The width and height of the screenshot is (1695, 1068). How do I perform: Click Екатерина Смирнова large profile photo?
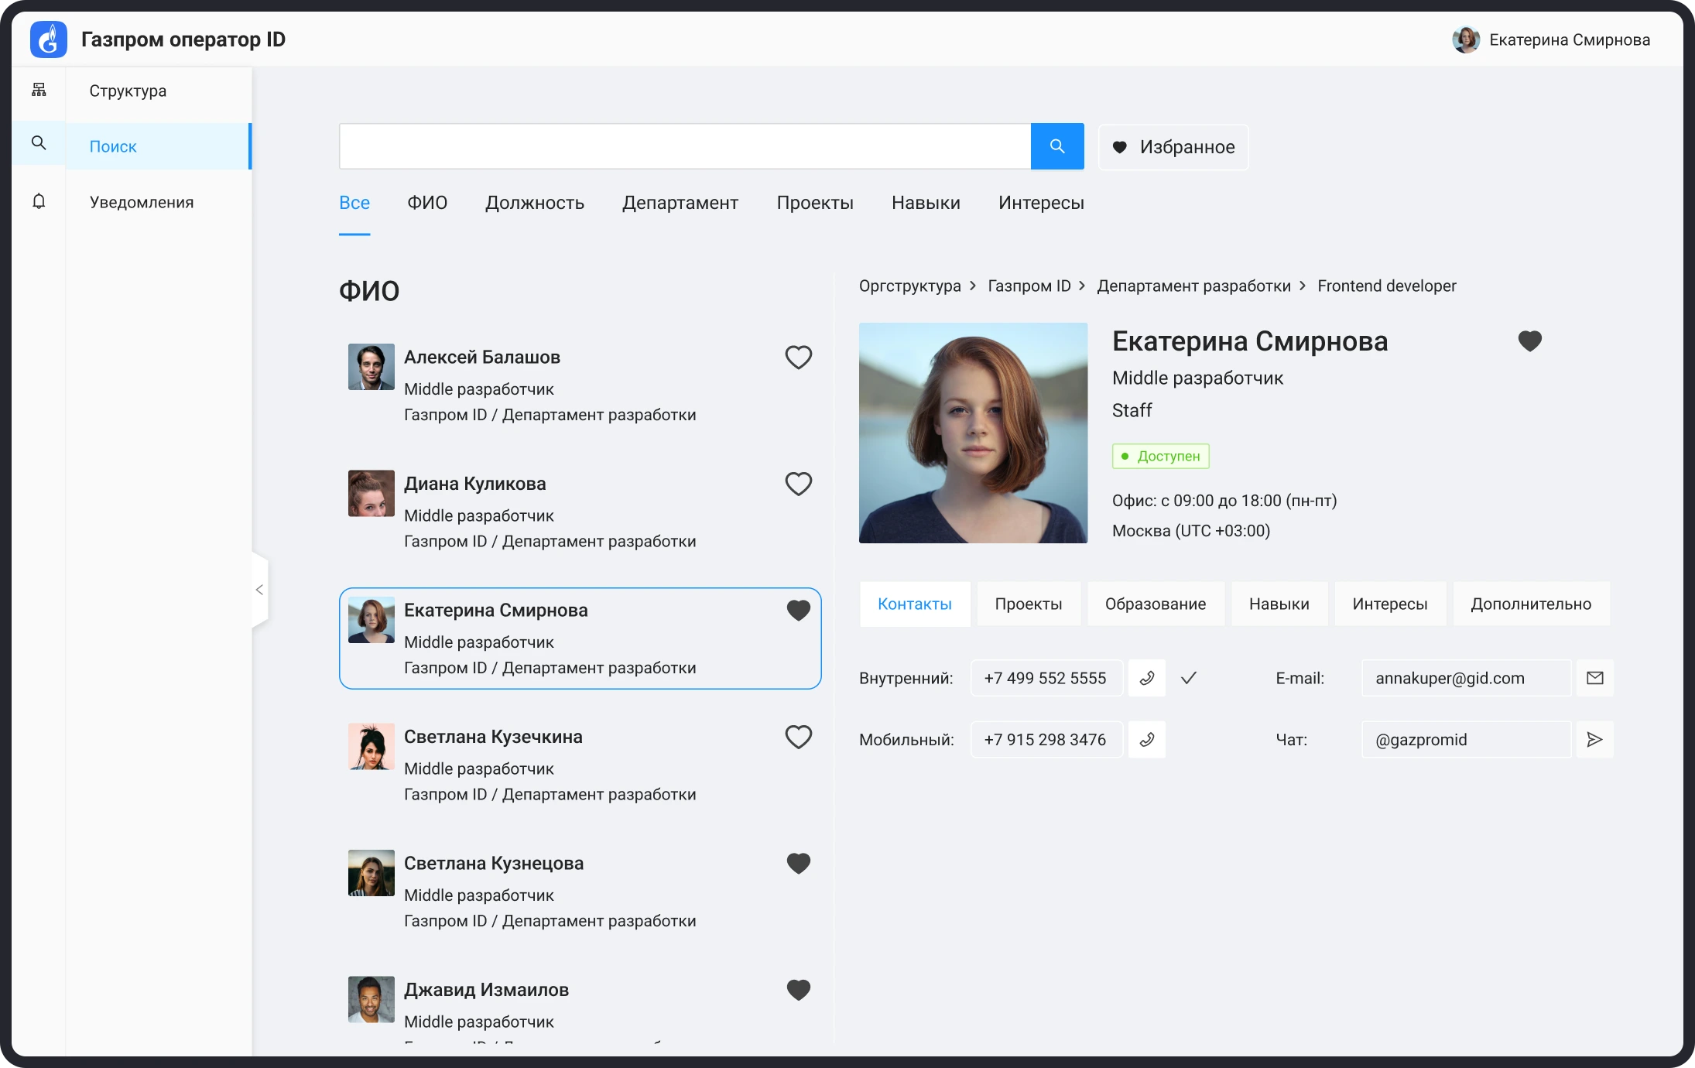pyautogui.click(x=973, y=433)
